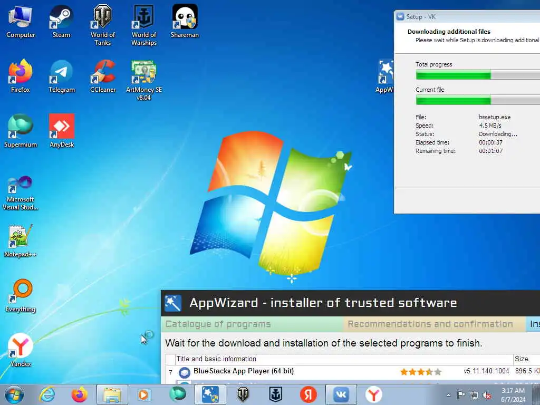Select the BlueStacks App Player (64 bit) row
Screen dimensions: 540x405
pos(352,372)
